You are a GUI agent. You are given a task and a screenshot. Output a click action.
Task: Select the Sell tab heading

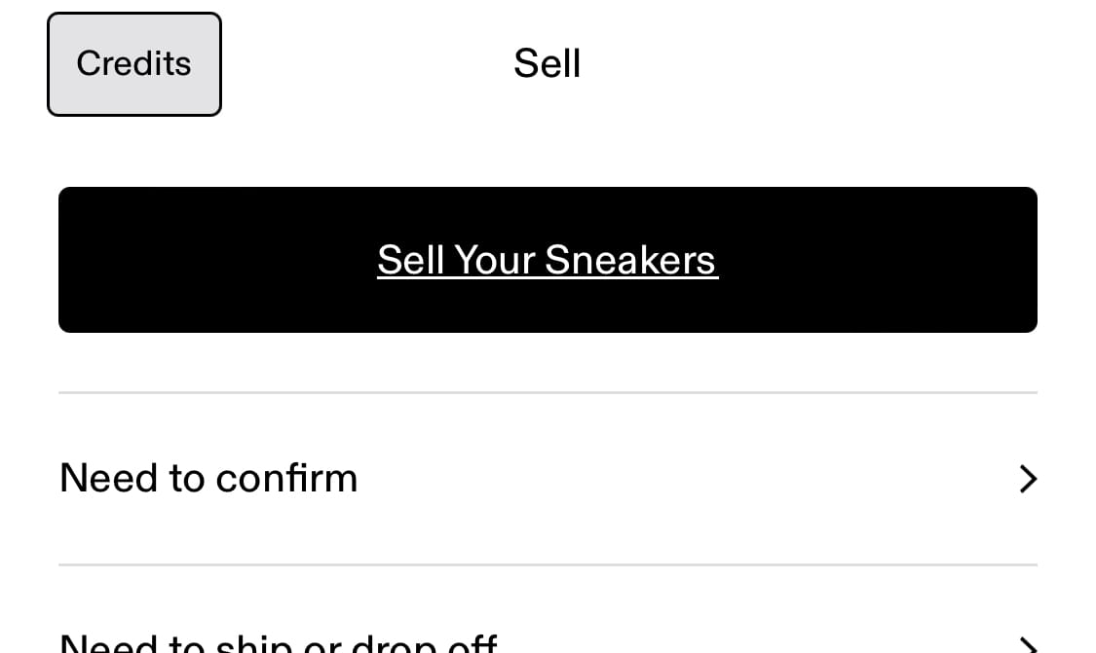coord(548,62)
